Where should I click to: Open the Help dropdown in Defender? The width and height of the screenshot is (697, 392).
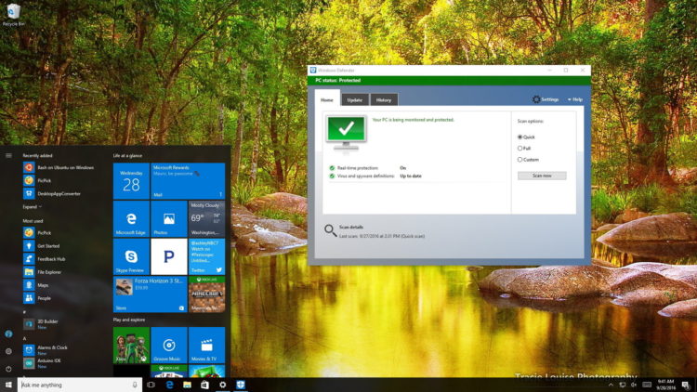pyautogui.click(x=577, y=99)
